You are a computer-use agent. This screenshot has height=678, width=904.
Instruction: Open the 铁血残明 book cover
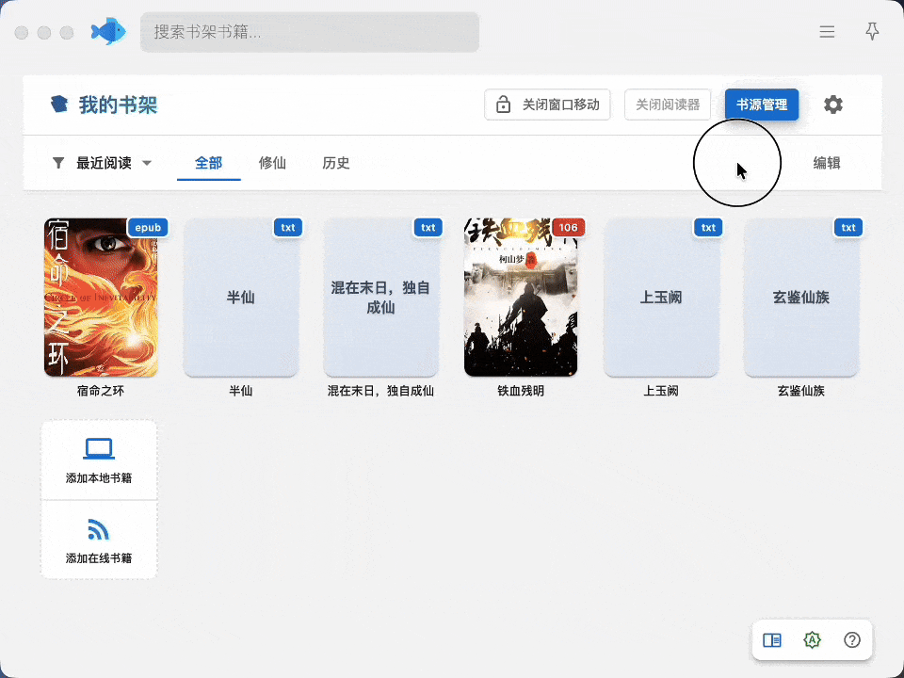521,298
